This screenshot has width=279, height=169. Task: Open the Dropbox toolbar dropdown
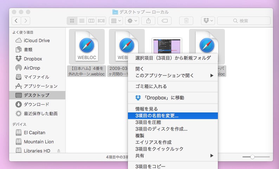tap(208, 21)
